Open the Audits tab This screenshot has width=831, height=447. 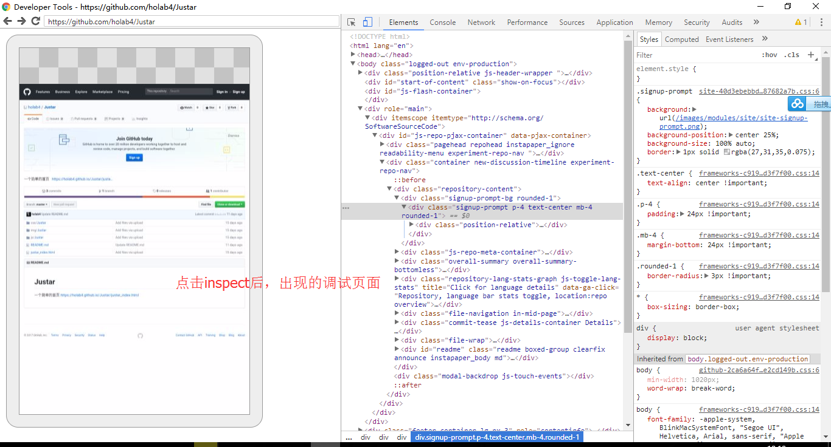click(732, 22)
